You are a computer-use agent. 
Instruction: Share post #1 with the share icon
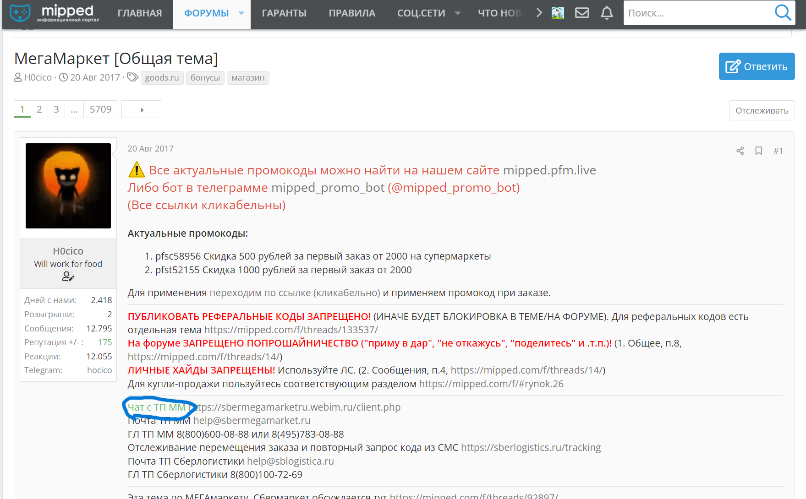pos(740,151)
